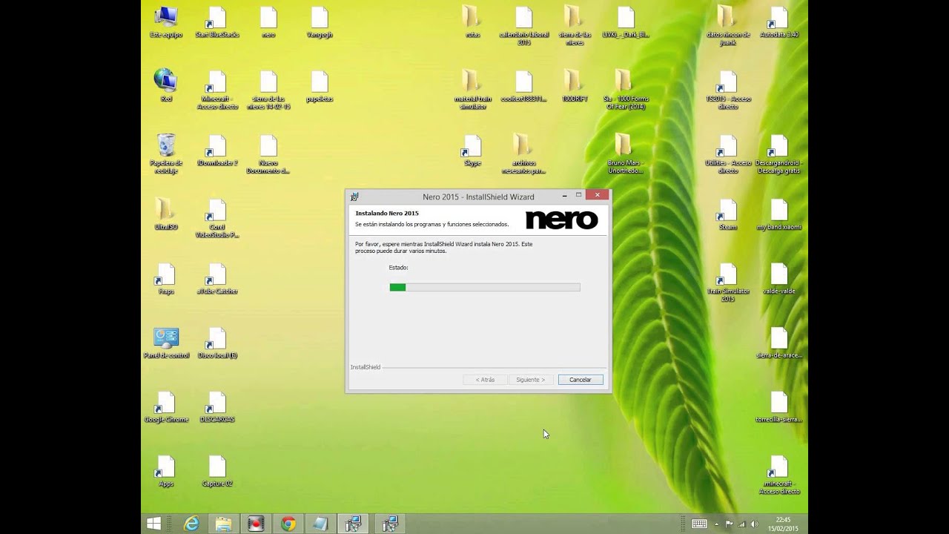
Task: Close the Nero 2015 InstallShield window
Action: coord(597,195)
